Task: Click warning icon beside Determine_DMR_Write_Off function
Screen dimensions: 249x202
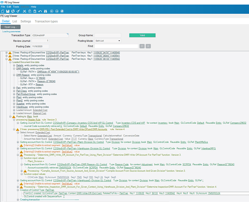Action: [21, 155]
